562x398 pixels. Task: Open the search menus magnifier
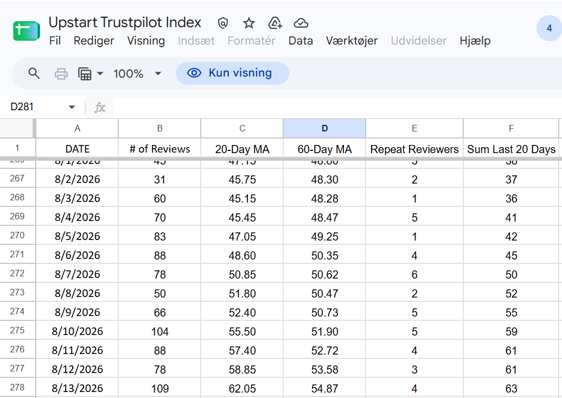pos(34,73)
